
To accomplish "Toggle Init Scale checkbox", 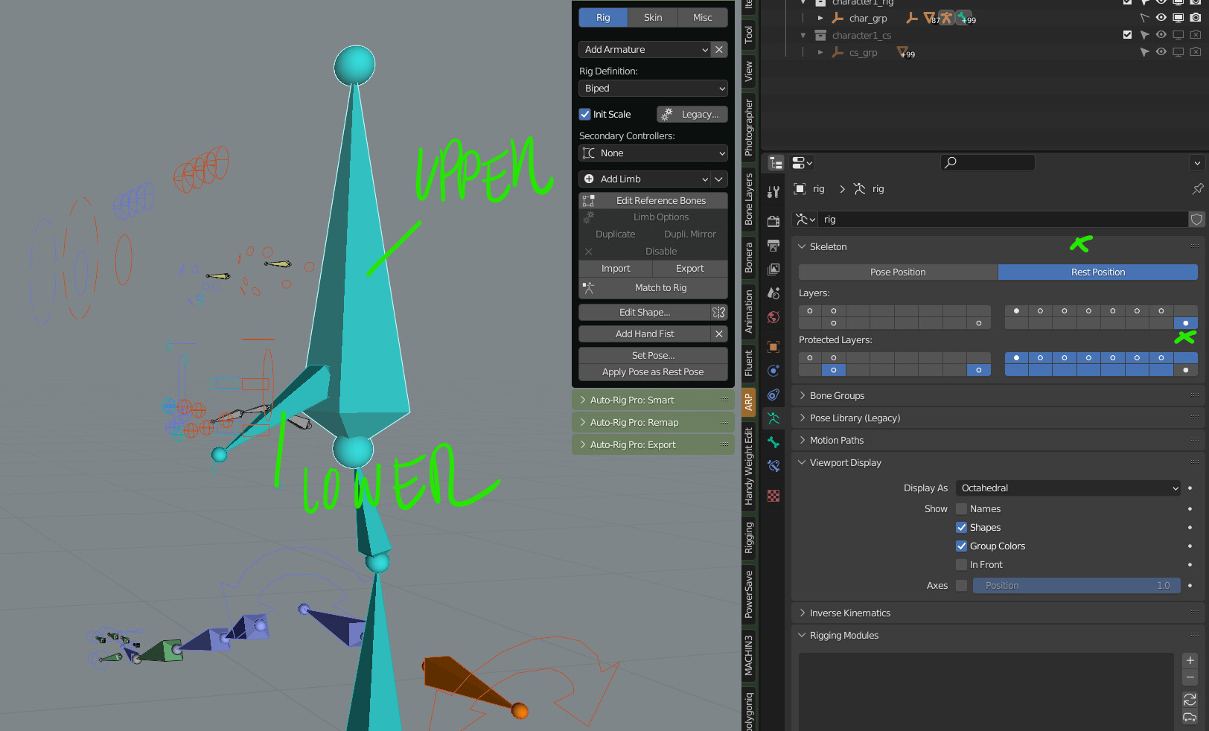I will pos(584,115).
